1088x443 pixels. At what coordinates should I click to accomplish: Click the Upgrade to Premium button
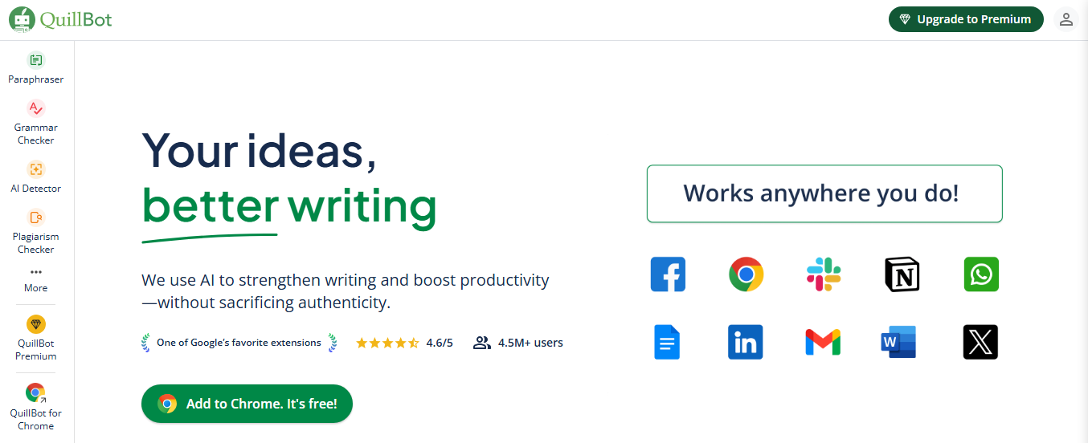coord(966,19)
